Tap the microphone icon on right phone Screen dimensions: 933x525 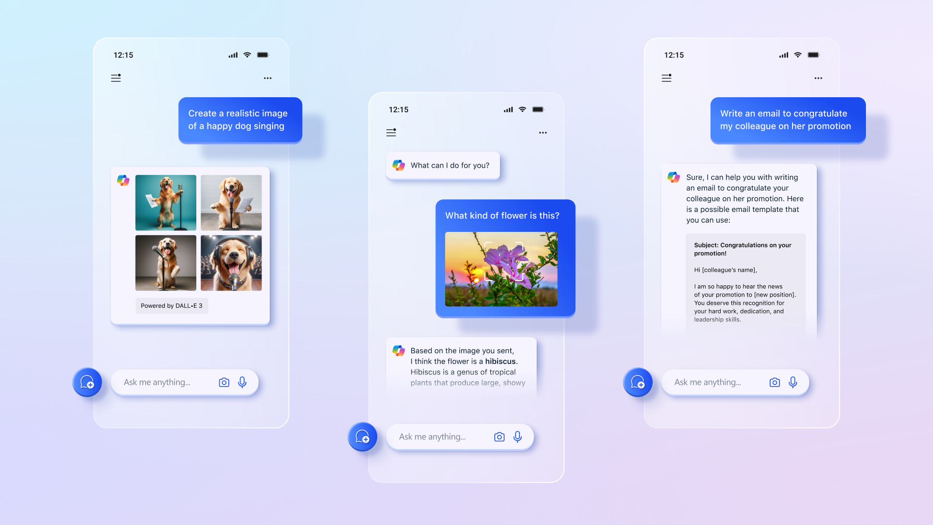click(794, 382)
